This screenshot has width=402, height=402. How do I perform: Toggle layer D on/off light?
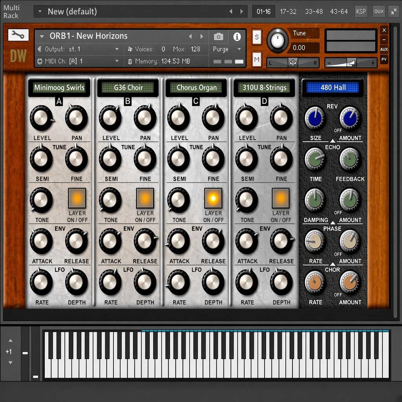[281, 198]
